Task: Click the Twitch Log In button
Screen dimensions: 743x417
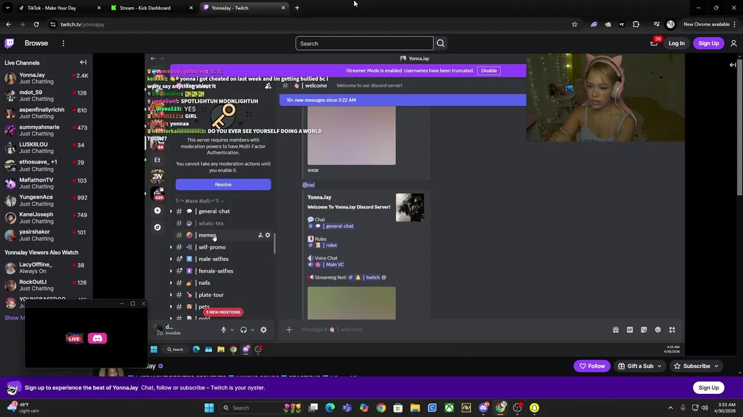Action: point(676,43)
